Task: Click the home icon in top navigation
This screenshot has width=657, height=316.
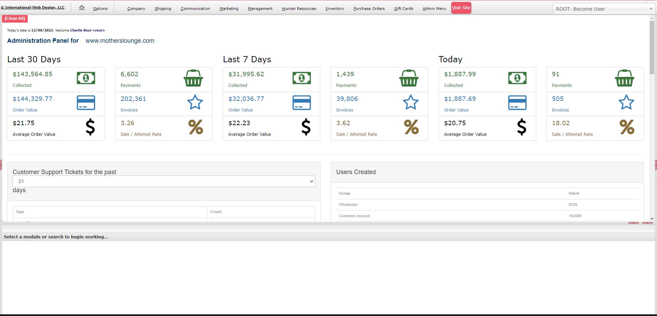Action: click(82, 8)
